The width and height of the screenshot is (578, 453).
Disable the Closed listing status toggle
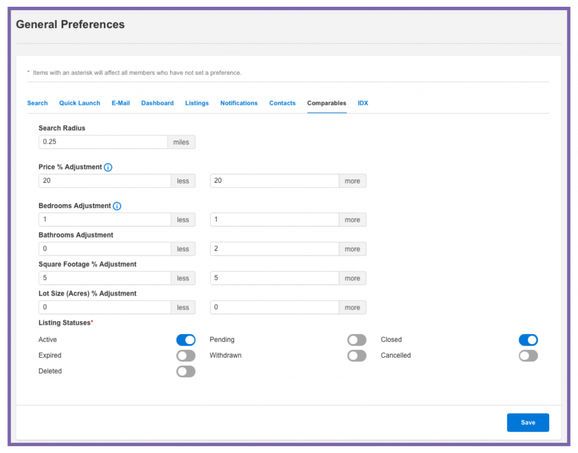click(528, 340)
